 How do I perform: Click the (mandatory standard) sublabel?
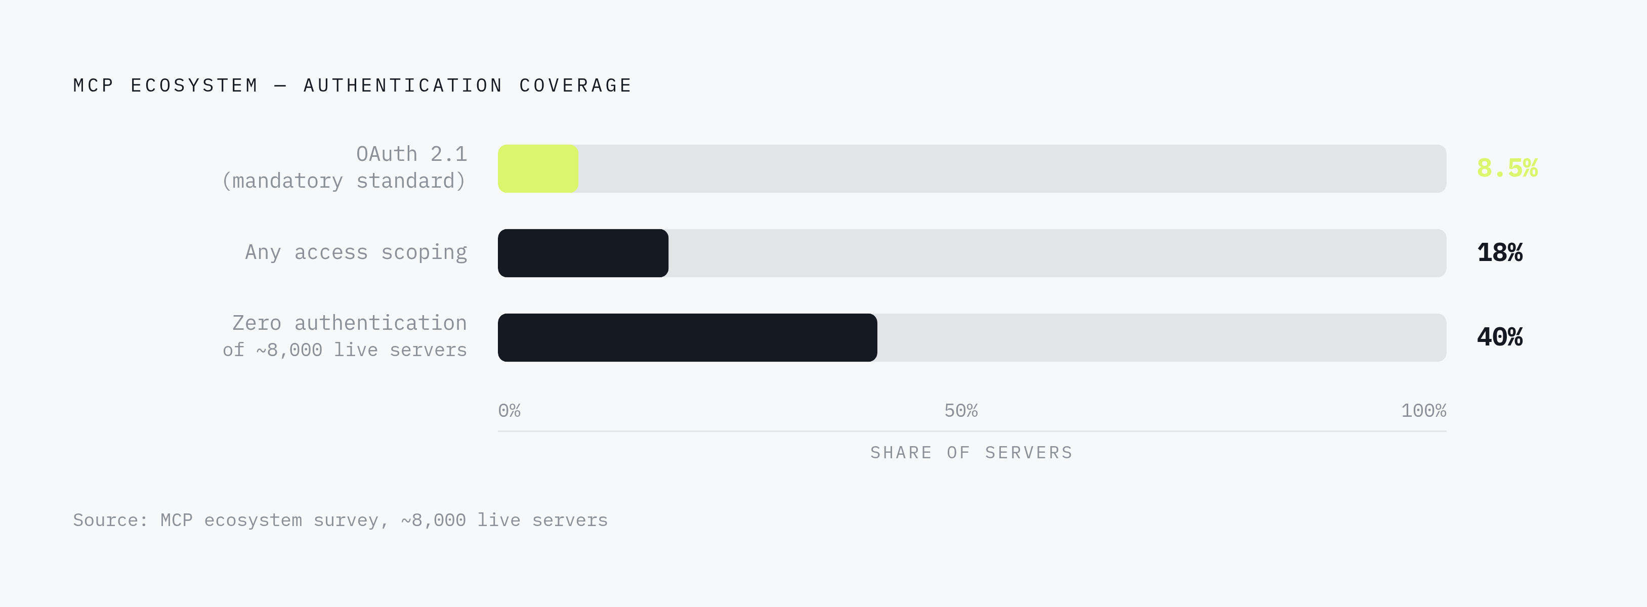(344, 181)
